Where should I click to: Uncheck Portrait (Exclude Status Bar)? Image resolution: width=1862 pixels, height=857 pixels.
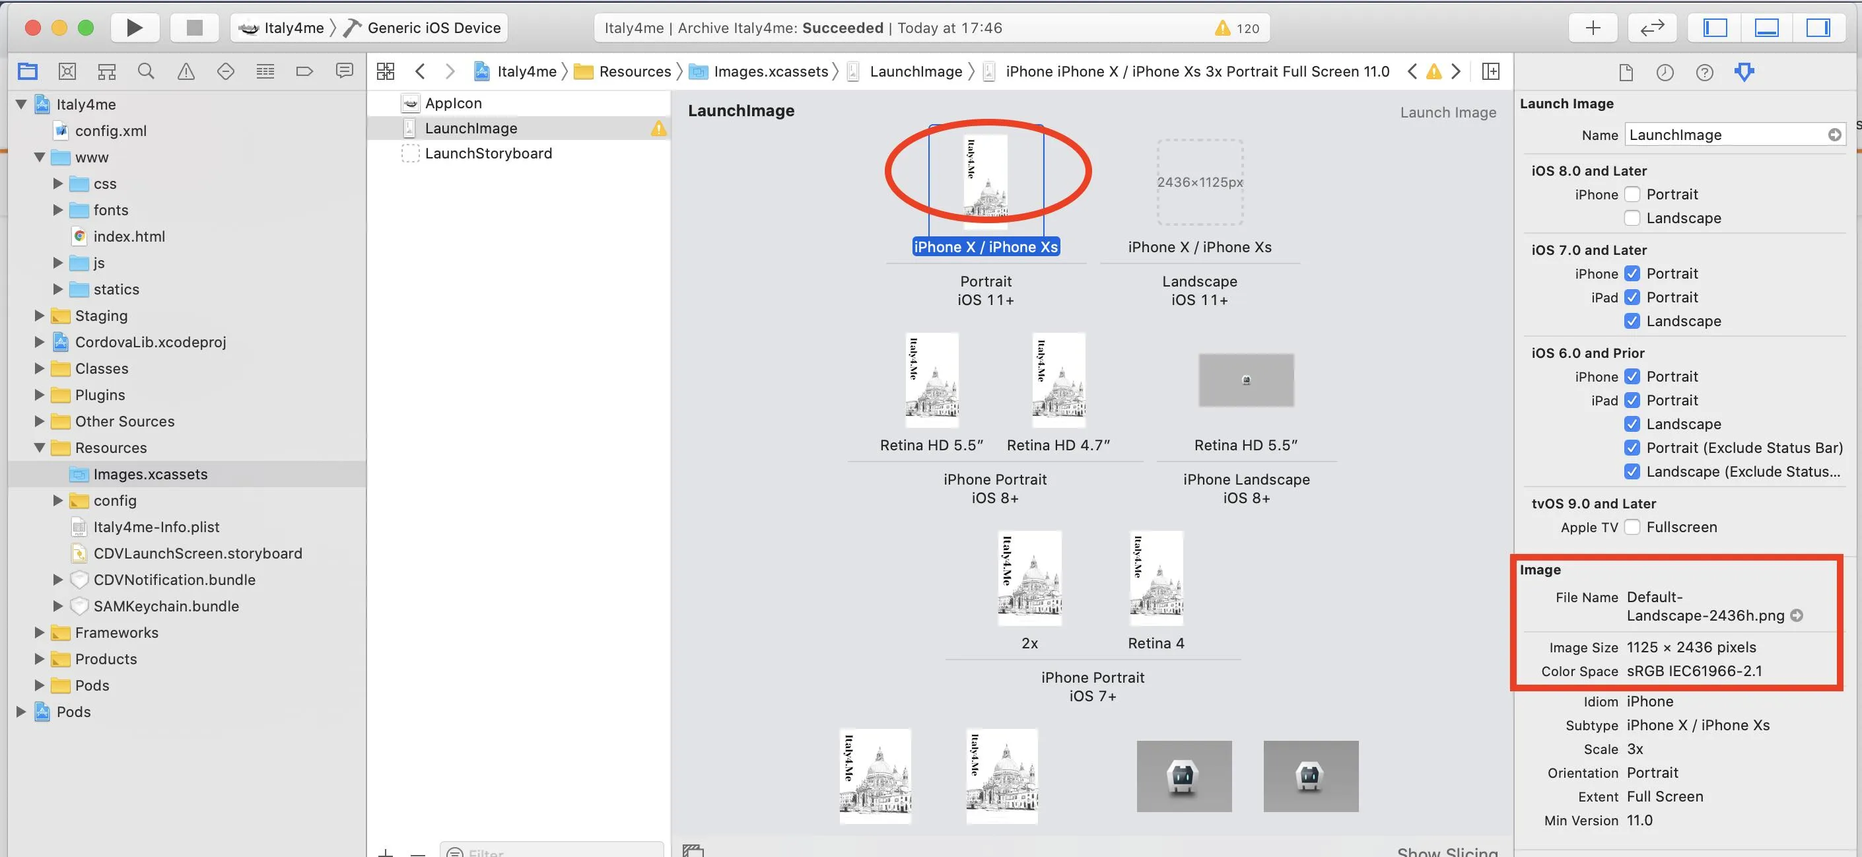(1632, 447)
